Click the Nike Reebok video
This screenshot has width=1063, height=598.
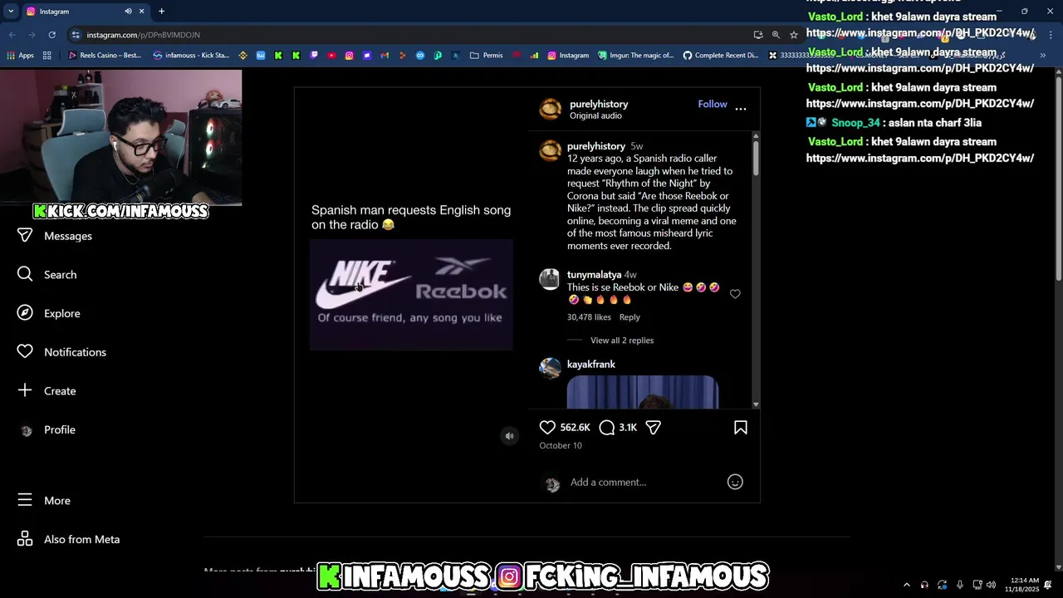[411, 295]
